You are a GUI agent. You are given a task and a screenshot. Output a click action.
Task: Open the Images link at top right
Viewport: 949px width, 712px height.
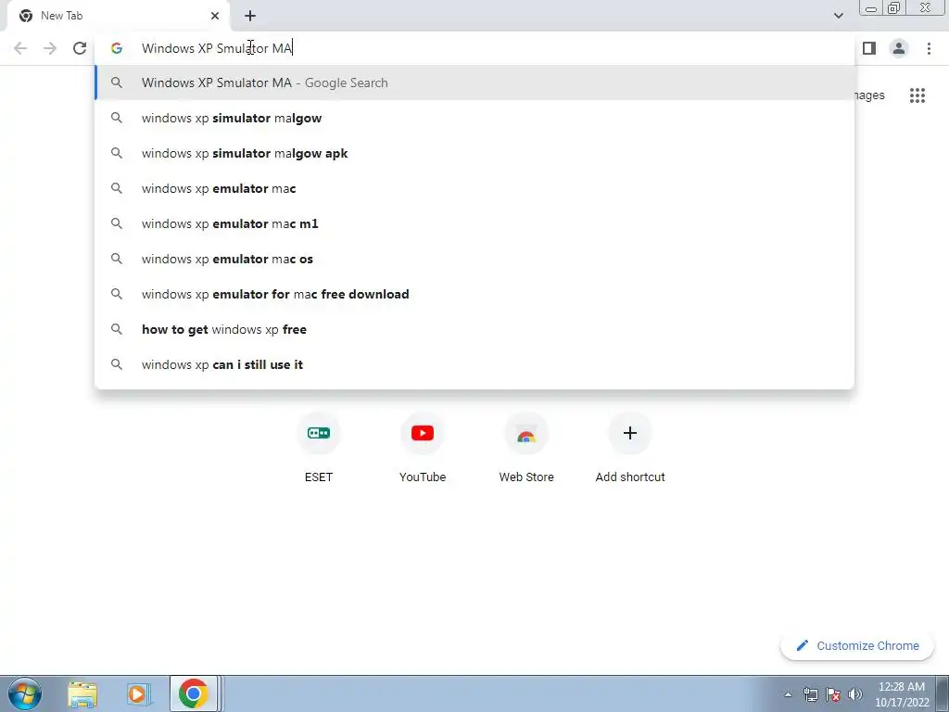click(x=869, y=95)
